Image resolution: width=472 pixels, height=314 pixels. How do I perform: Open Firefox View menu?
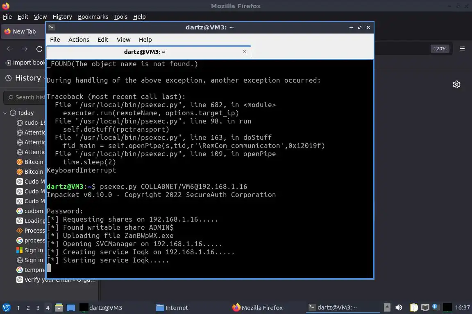[x=40, y=17]
